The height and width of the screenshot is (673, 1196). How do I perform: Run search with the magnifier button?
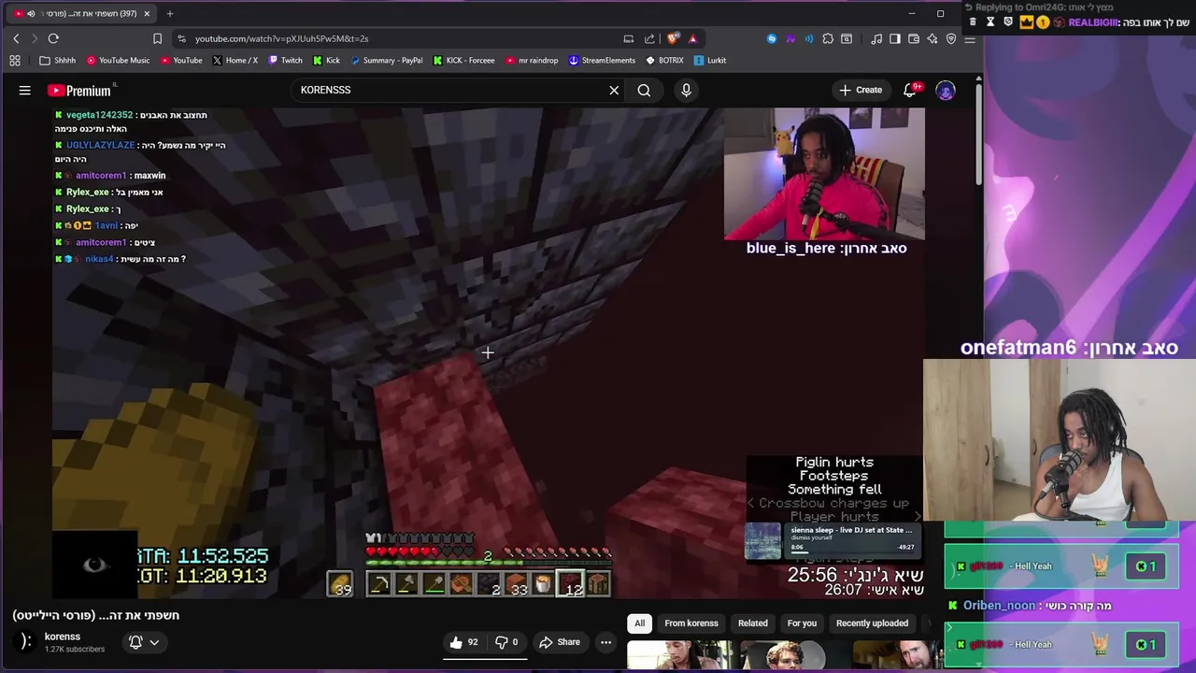click(x=644, y=91)
